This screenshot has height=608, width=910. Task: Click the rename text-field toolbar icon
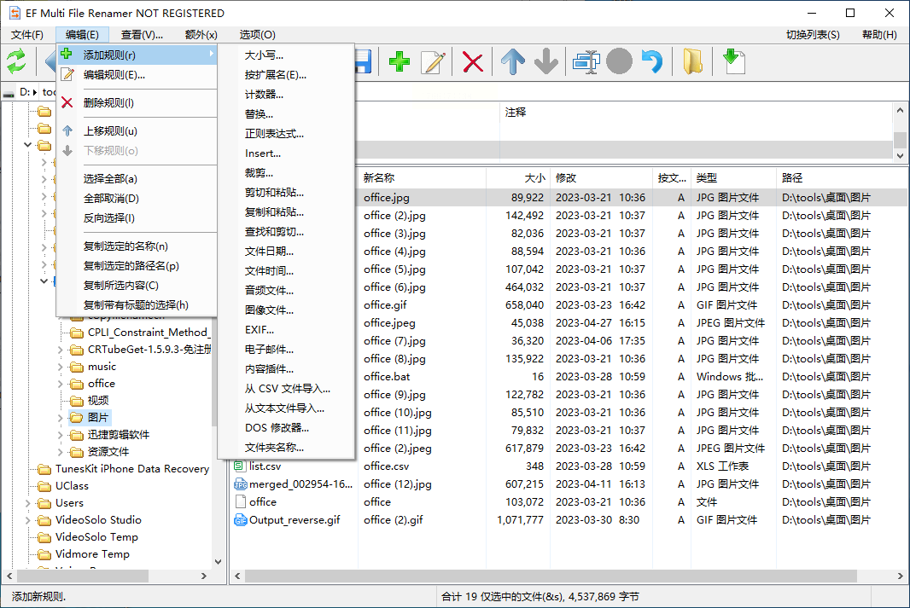pyautogui.click(x=586, y=61)
